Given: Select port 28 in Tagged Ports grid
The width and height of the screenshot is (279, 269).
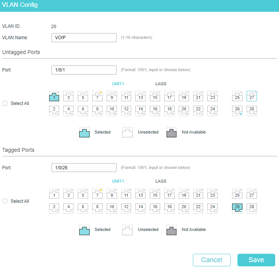Looking at the screenshot, I should click(252, 209).
